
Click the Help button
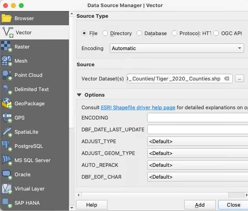click(92, 205)
